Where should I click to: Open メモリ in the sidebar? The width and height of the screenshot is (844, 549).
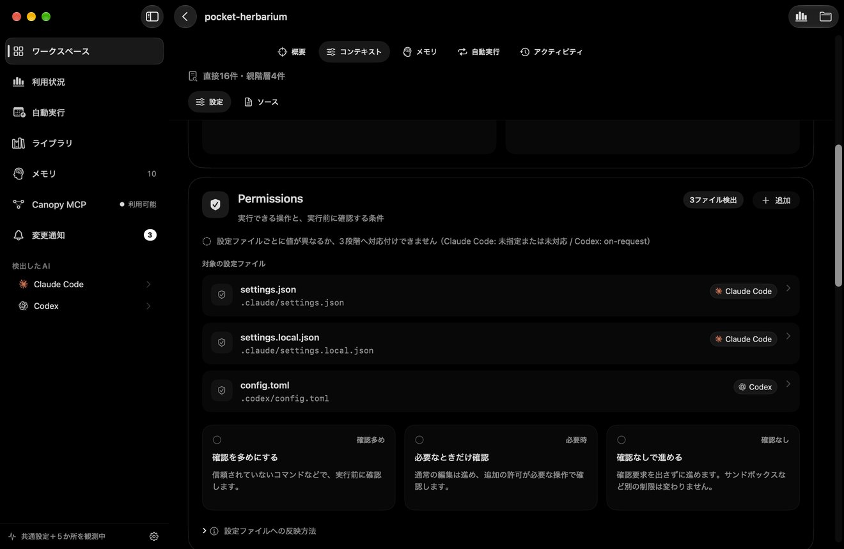tap(84, 174)
